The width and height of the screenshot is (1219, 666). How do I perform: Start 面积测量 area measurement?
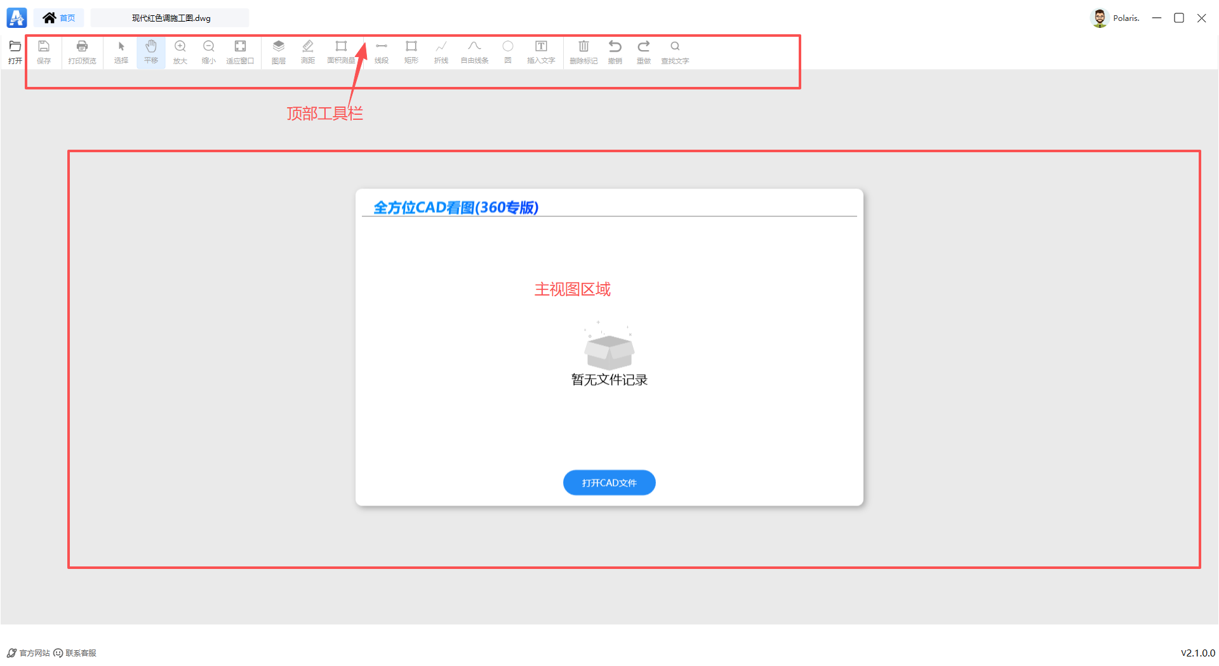tap(340, 52)
